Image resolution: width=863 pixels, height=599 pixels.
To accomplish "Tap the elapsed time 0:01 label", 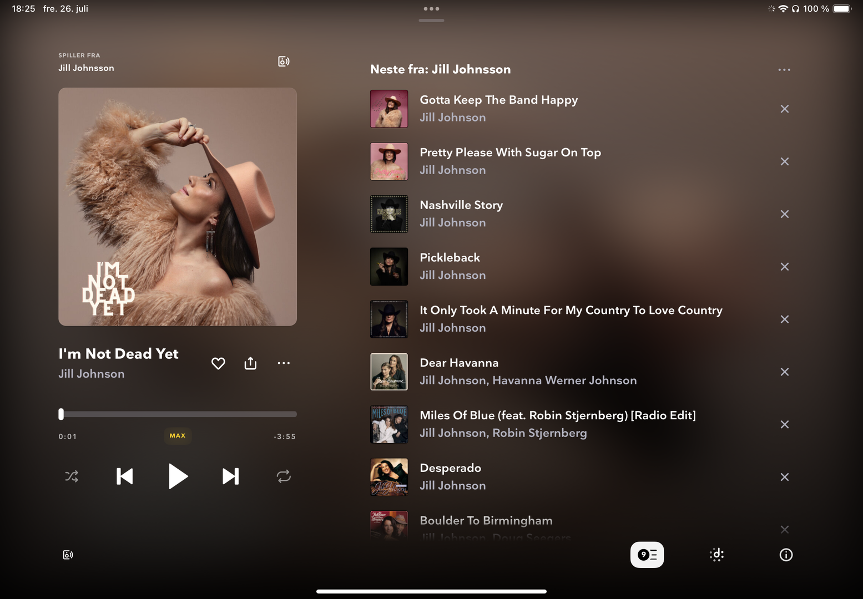I will click(x=68, y=436).
